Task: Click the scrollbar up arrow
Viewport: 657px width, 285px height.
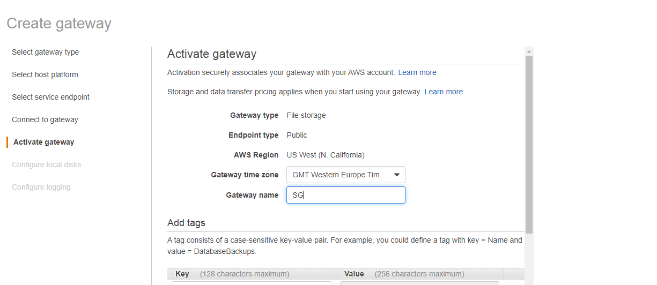Action: click(x=529, y=51)
